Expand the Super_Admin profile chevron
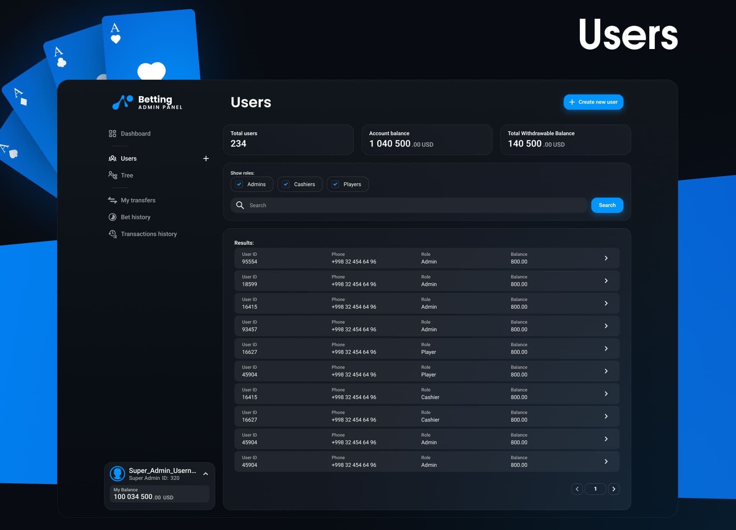This screenshot has height=530, width=736. pyautogui.click(x=206, y=474)
